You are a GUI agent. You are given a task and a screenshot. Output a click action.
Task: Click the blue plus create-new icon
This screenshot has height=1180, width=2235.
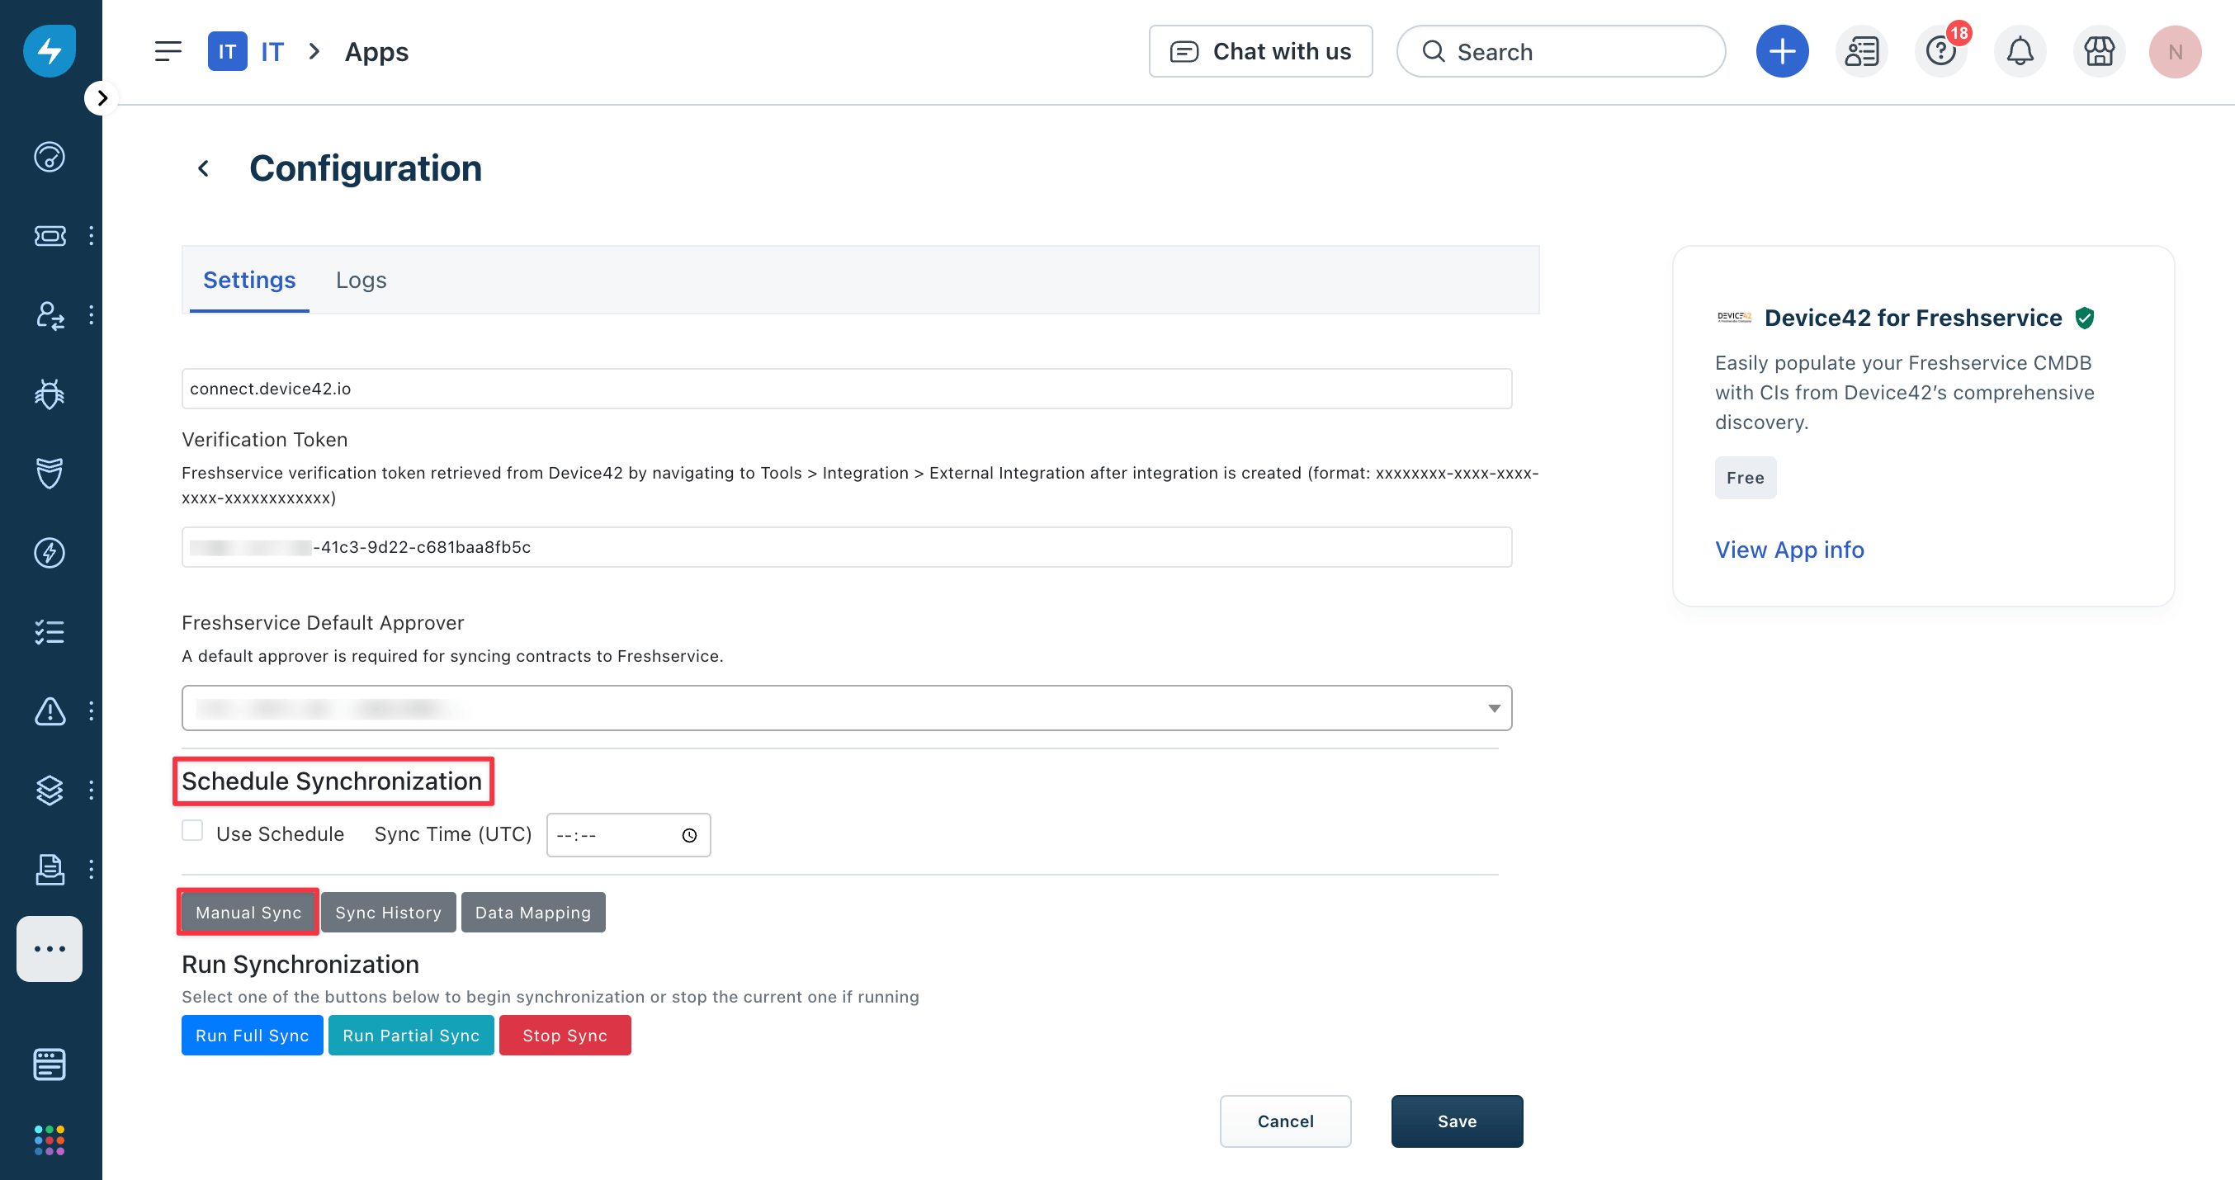pyautogui.click(x=1782, y=52)
